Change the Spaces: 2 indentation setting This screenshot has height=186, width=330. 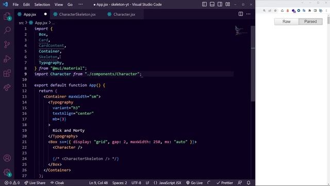point(120,183)
